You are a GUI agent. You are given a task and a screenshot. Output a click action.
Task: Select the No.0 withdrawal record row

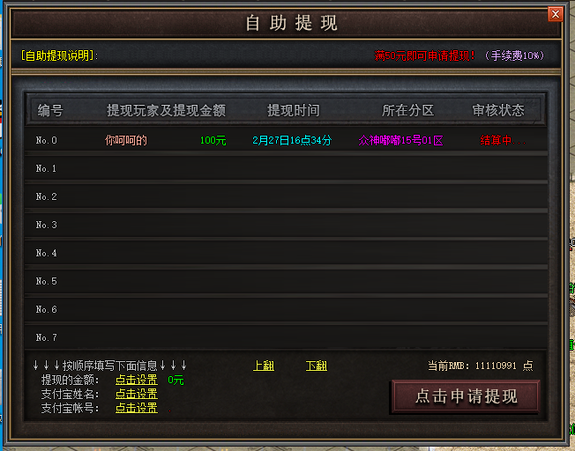(x=286, y=140)
